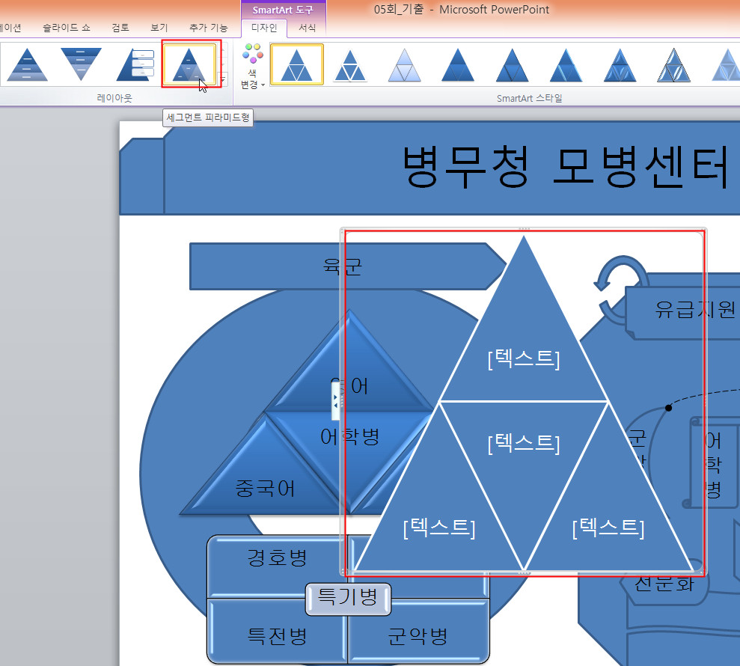The width and height of the screenshot is (740, 666).
Task: Select the fourth SmartArt style thumbnail
Action: [x=458, y=65]
